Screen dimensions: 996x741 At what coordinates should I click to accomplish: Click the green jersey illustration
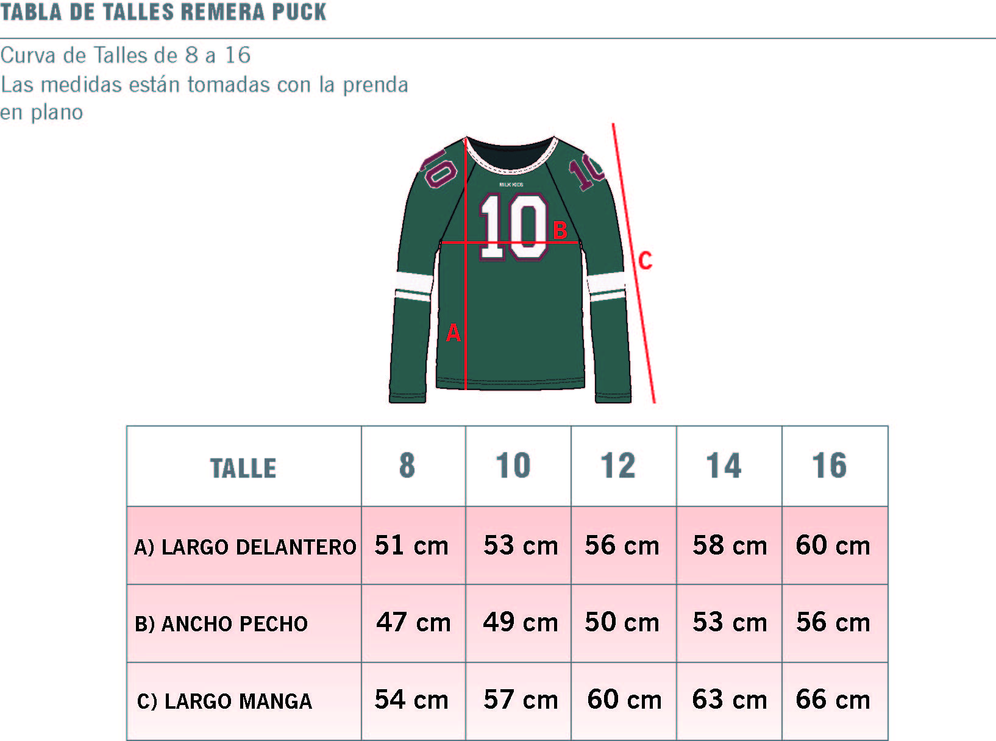point(510,269)
